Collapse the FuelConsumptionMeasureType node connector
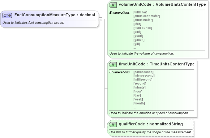210x138 pixels. (100, 19)
